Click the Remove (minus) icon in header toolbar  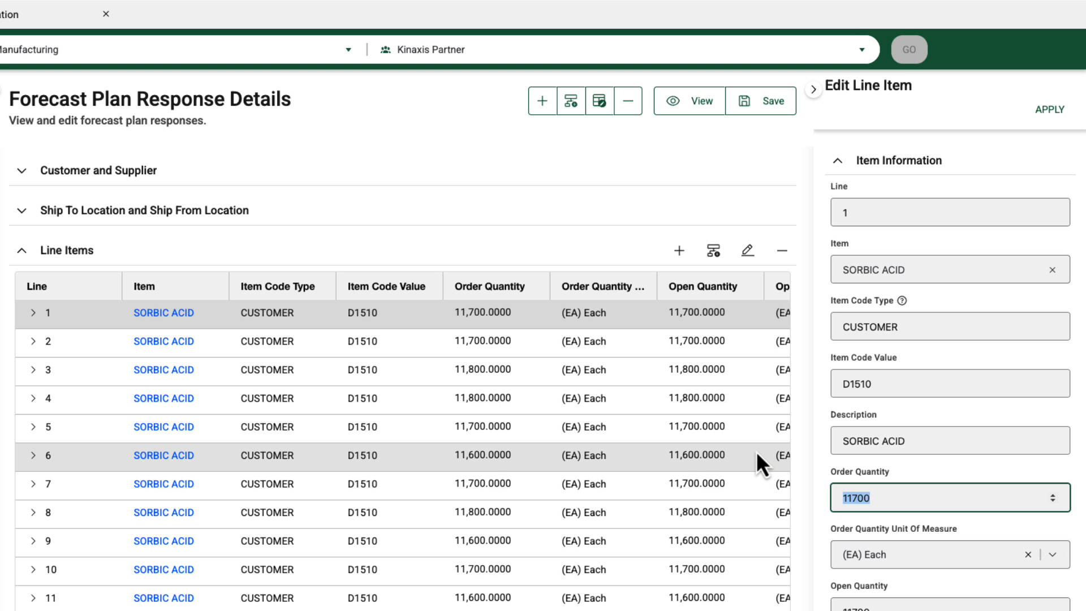pyautogui.click(x=628, y=100)
